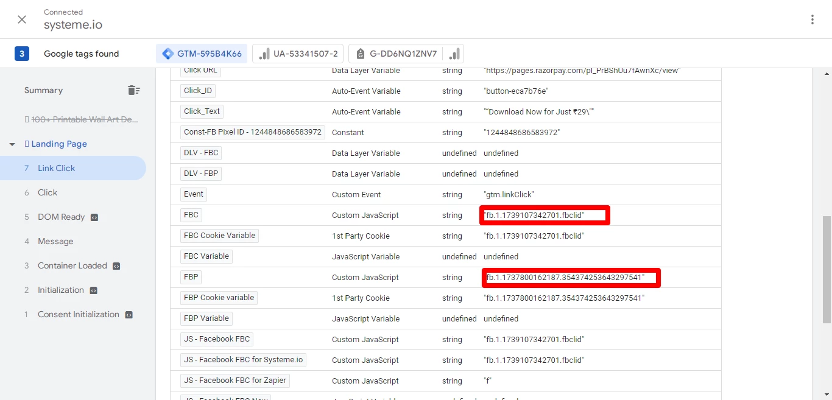Click the bar chart icon beside G-DD6NQ1ZNV7
The width and height of the screenshot is (832, 400).
(454, 54)
